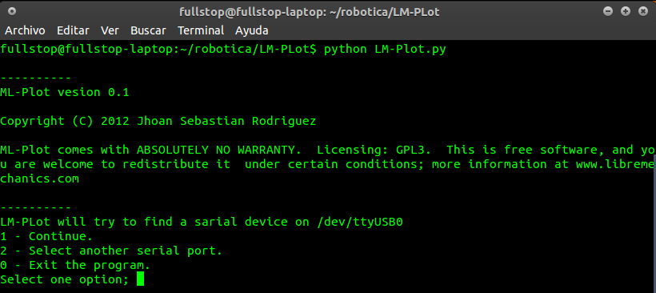
Task: Click the terminal's vertical scrollbar
Action: coord(654,226)
